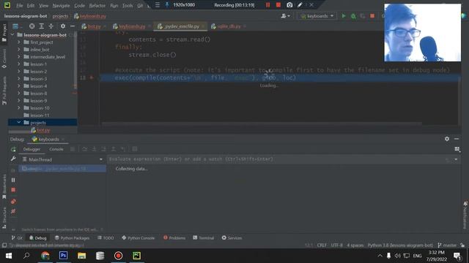Select the Debugger tab
This screenshot has height=263, width=469.
click(32, 149)
